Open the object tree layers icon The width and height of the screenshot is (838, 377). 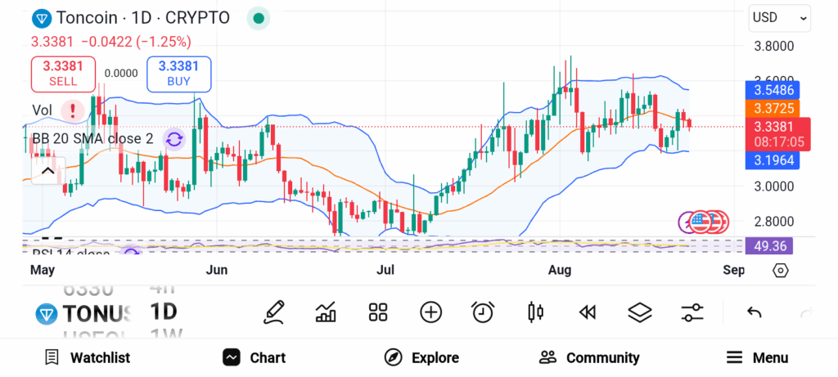pyautogui.click(x=639, y=312)
